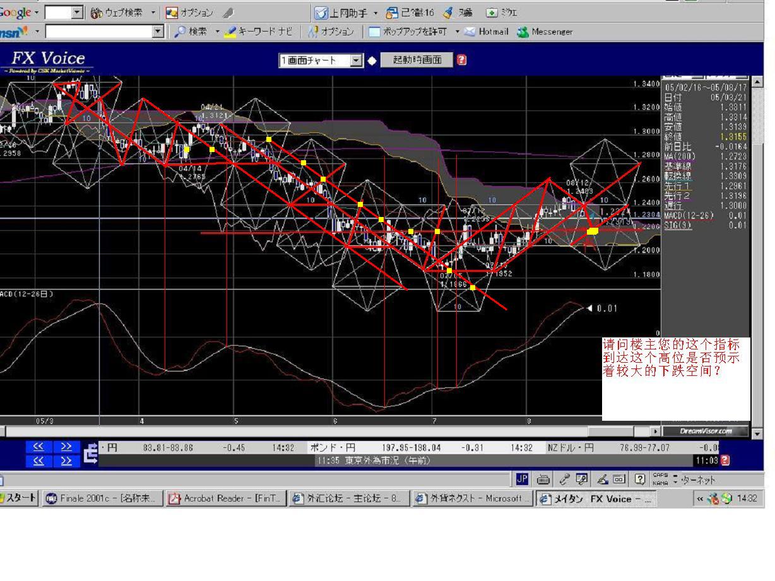Viewport: 775px width, 581px height.
Task: Switch to the Acrobat Reader taskbar item
Action: click(x=225, y=498)
